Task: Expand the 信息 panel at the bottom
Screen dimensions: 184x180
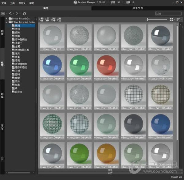Action: coord(110,170)
